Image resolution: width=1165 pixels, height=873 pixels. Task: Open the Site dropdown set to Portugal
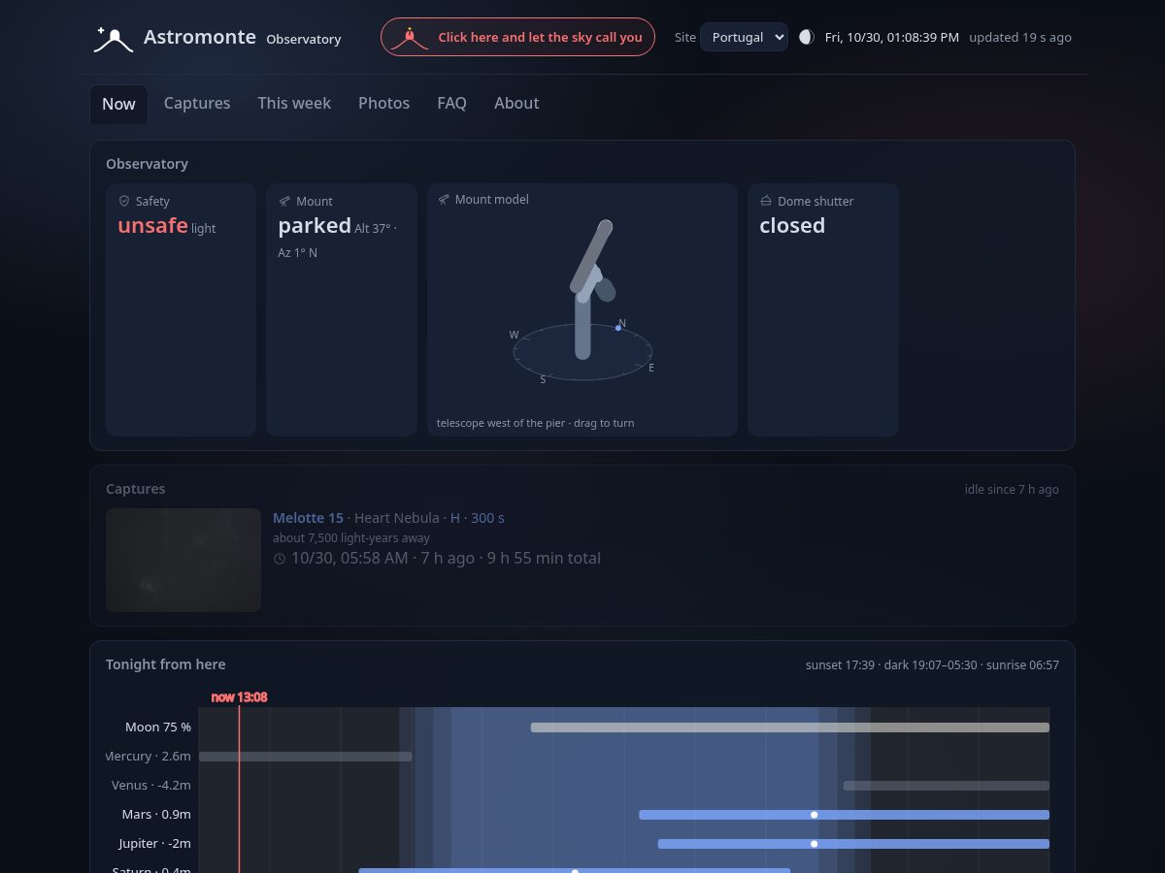[x=744, y=37]
